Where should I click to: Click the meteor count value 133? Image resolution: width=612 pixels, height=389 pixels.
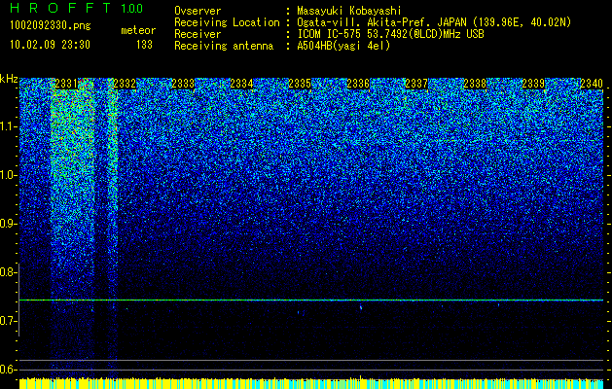144,45
